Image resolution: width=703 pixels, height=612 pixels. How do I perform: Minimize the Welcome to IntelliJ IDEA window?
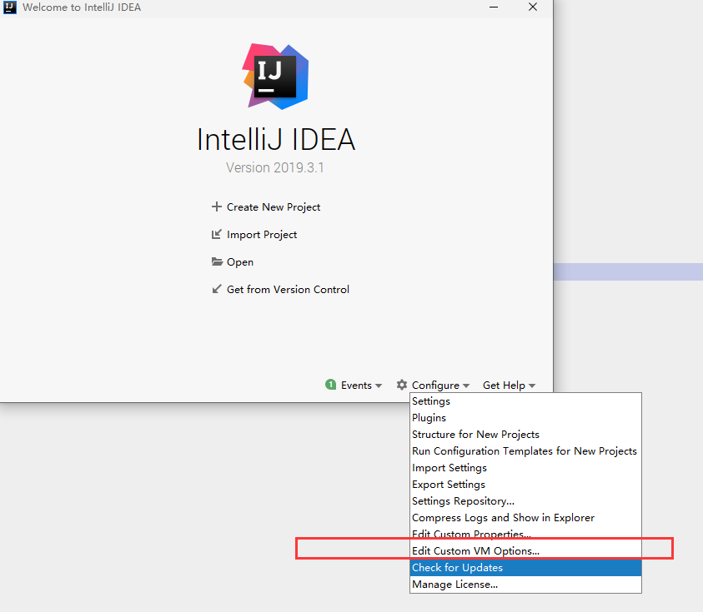(x=494, y=7)
